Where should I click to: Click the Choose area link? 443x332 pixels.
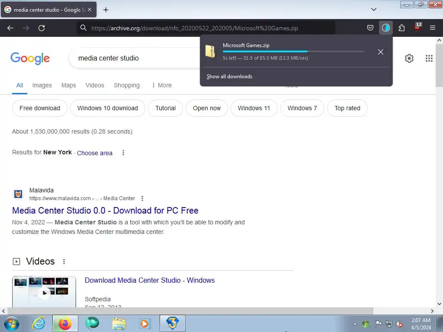(x=95, y=153)
